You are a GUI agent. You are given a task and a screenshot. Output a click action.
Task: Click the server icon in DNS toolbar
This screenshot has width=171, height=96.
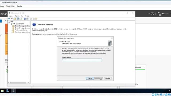pyautogui.click(x=31, y=19)
